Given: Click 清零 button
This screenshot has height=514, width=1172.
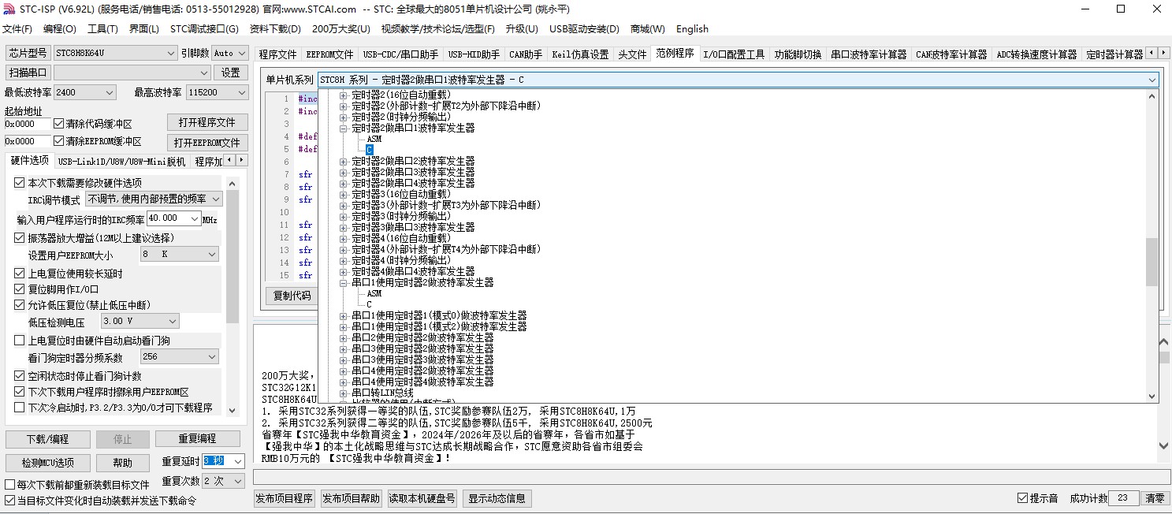Looking at the screenshot, I should tap(1155, 498).
